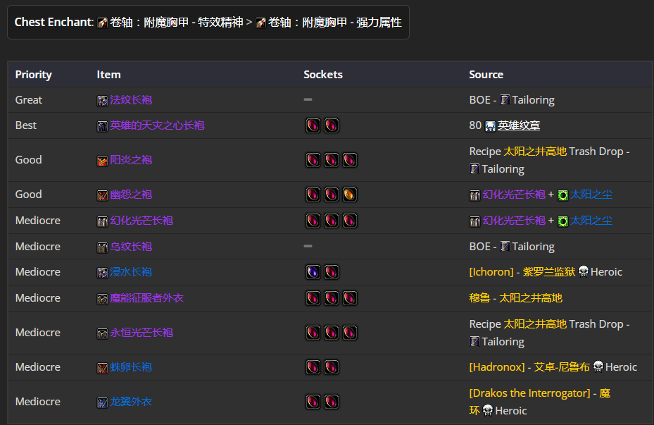
Task: Open the 紫罗兰监狱 dungeon link
Action: point(549,272)
